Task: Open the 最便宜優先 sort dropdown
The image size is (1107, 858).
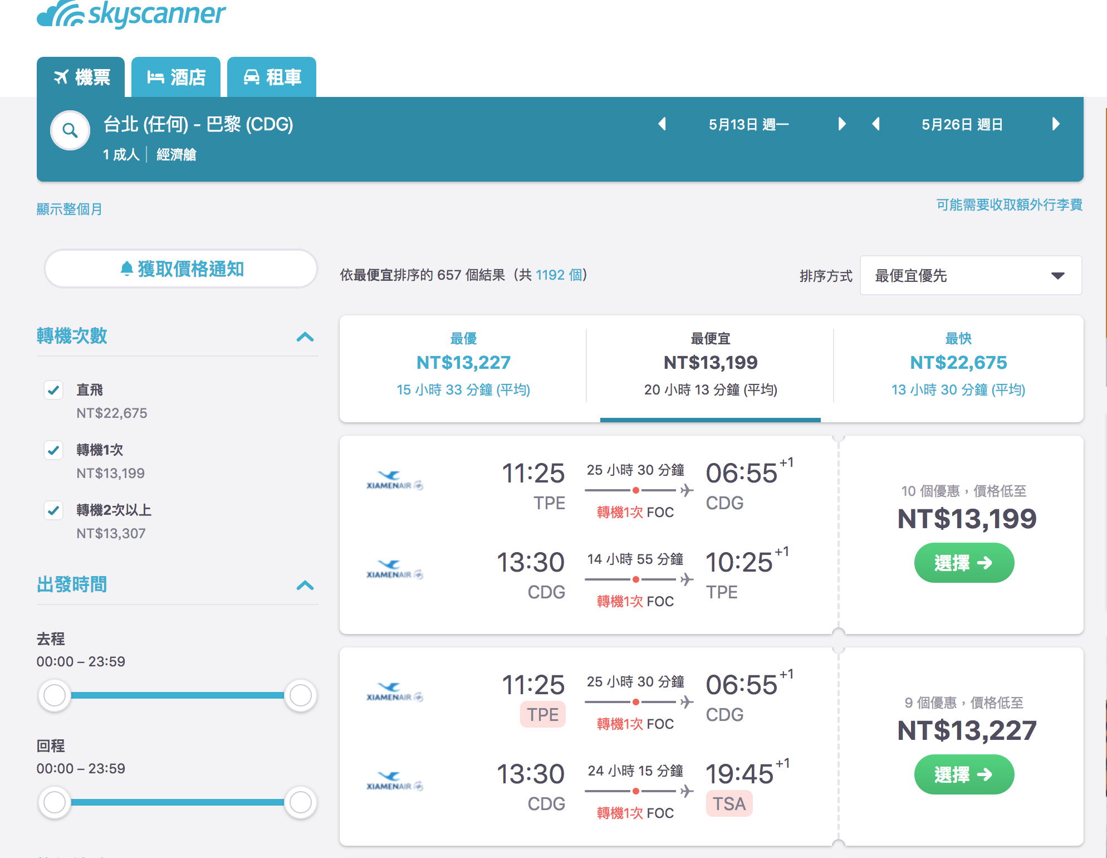Action: coord(971,275)
